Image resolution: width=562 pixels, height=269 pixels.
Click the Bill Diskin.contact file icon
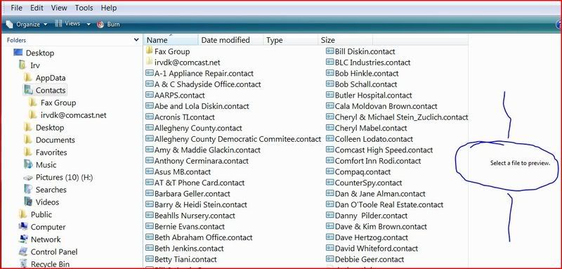[329, 51]
